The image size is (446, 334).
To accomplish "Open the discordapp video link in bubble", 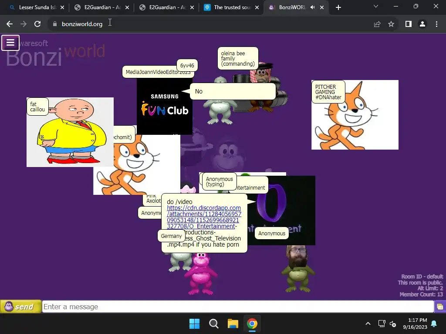I will coord(204,217).
